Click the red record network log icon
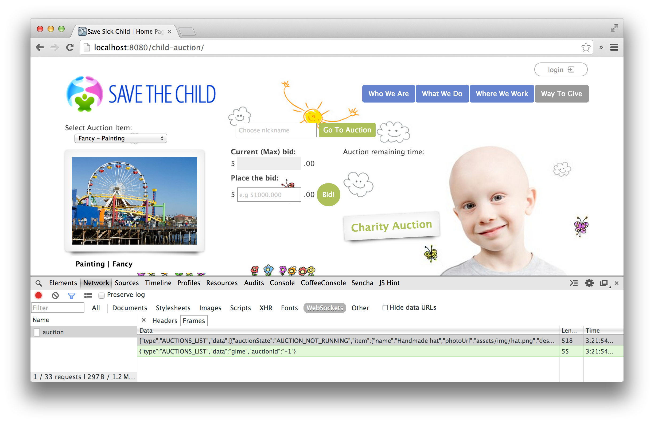 tap(38, 295)
